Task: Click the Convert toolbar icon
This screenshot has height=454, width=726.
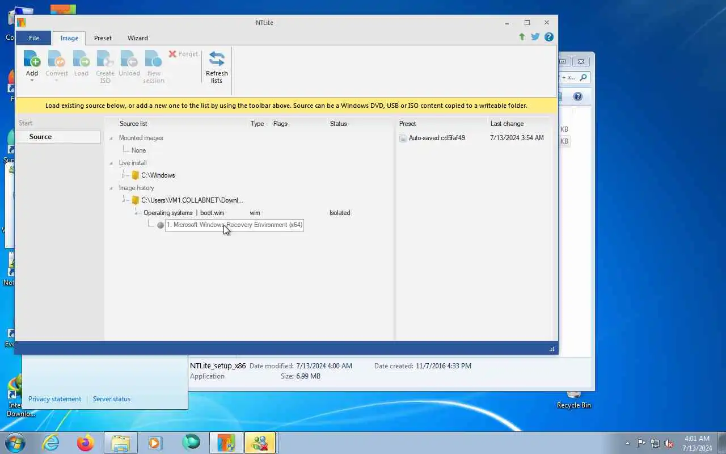Action: pyautogui.click(x=57, y=59)
